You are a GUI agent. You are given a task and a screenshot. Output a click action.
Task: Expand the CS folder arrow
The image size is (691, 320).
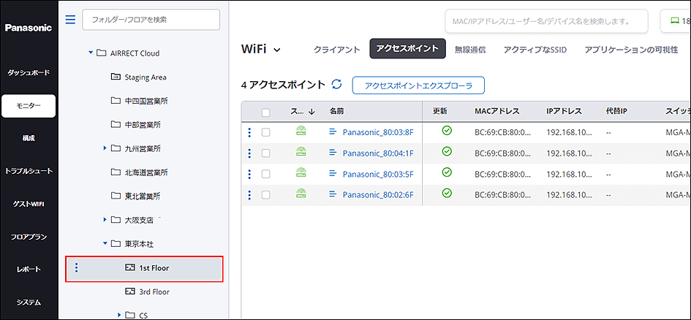point(119,314)
